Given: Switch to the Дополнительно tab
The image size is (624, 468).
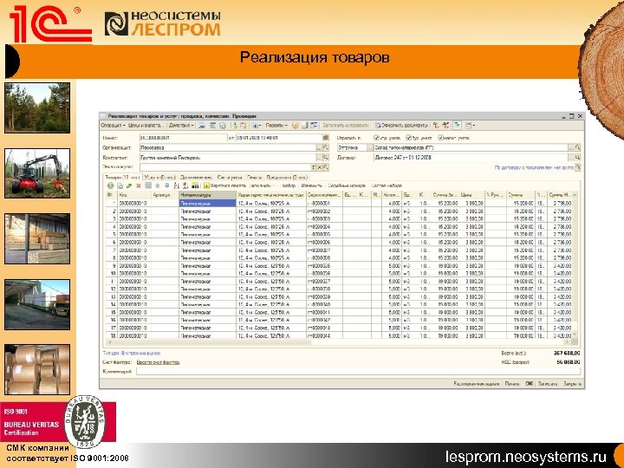Looking at the screenshot, I should [196, 177].
